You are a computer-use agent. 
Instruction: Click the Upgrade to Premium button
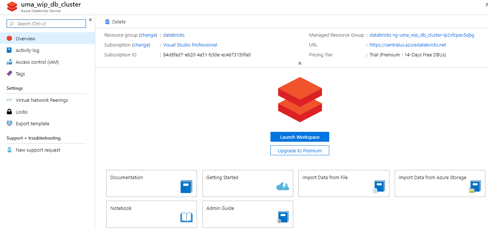(x=300, y=151)
